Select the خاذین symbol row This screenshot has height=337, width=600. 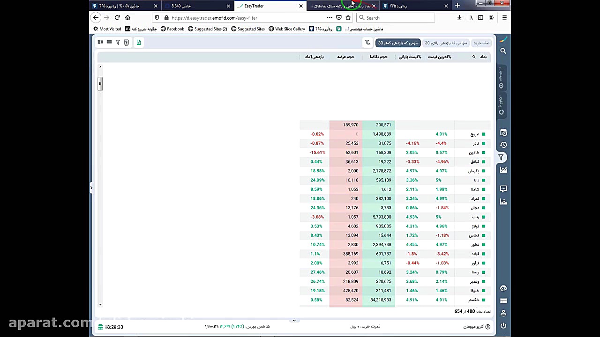pos(395,153)
